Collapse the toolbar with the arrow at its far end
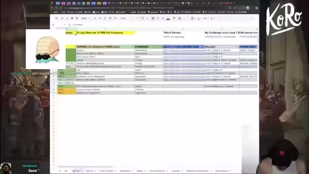The width and height of the screenshot is (309, 174). [252, 18]
